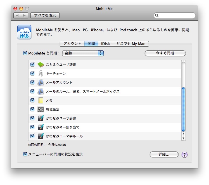This screenshot has width=209, height=185.
Task: Uncheck メニューバーに同期の状況を表示 checkbox
Action: [25, 154]
